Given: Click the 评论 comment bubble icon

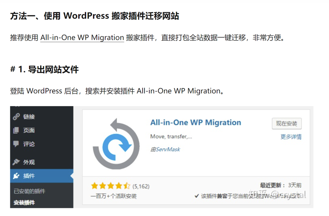Looking at the screenshot, I should pos(16,144).
